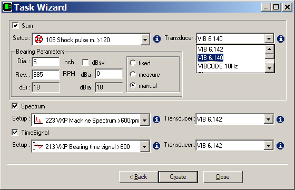Screen dimensions: 295x190
Task: Choose highlighted VIB 6.140 list entry
Action: pyautogui.click(x=231, y=58)
